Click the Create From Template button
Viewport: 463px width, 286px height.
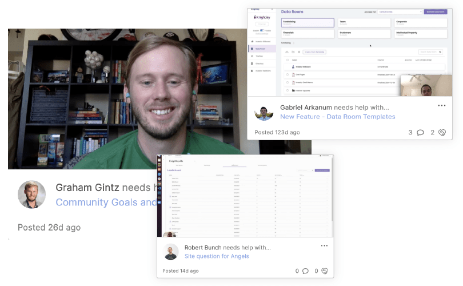coord(314,52)
